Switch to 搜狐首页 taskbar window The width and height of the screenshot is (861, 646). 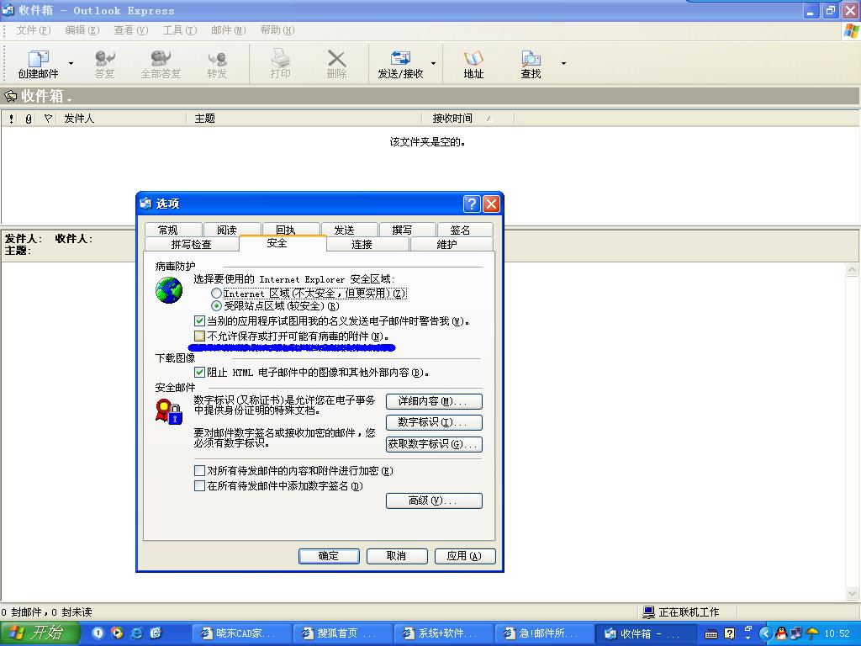coord(341,633)
